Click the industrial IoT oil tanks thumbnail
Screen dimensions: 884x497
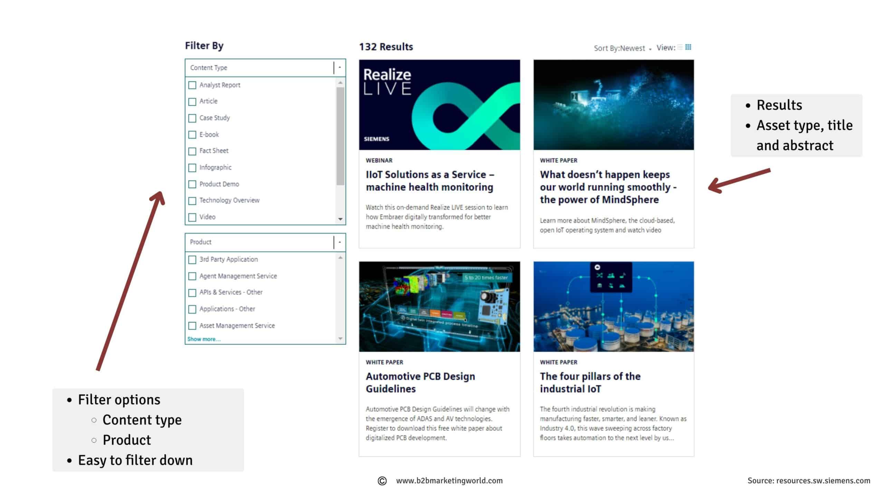pyautogui.click(x=614, y=306)
